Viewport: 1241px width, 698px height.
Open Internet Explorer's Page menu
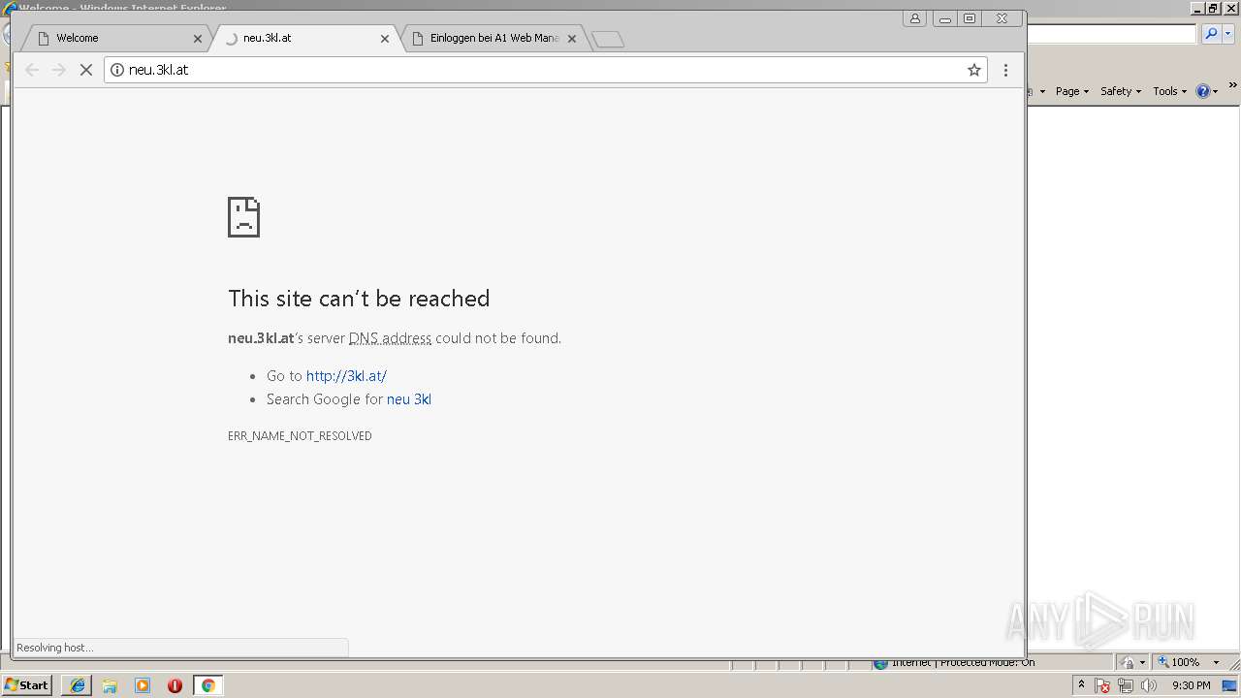click(x=1072, y=91)
